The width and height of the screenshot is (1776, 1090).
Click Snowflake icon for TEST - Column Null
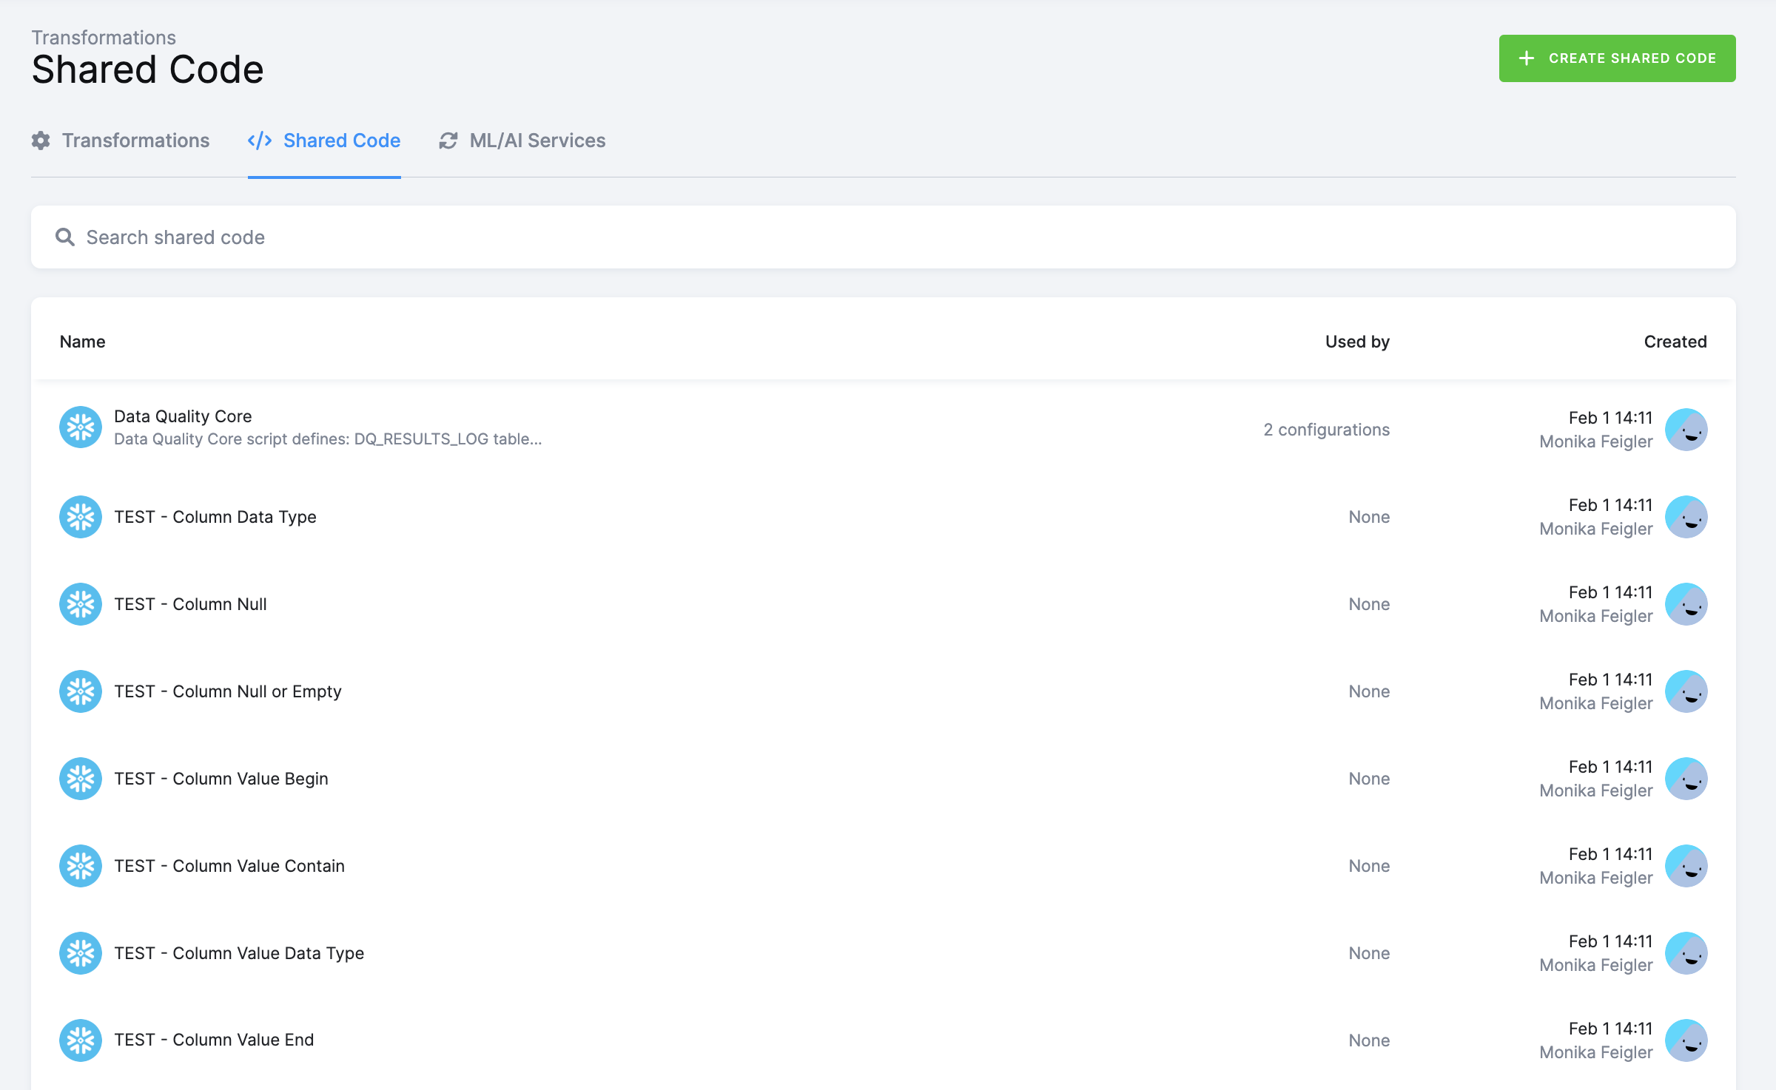[x=80, y=604]
